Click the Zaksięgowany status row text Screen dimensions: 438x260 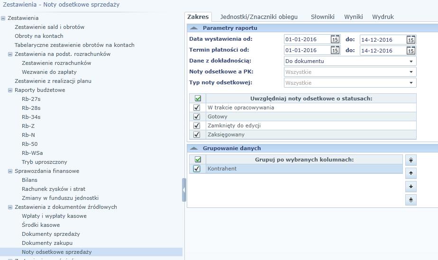coord(226,134)
